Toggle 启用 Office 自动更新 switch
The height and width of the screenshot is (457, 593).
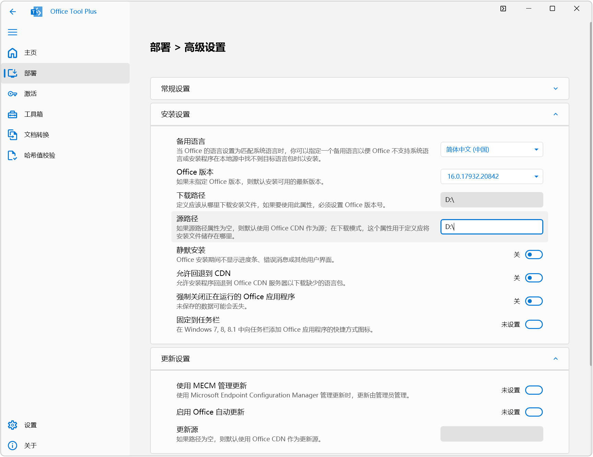click(534, 412)
